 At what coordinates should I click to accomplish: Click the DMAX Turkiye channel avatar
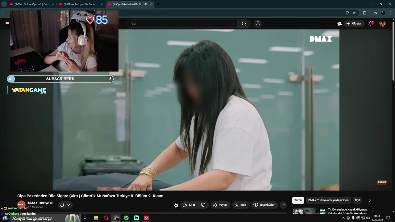point(21,205)
